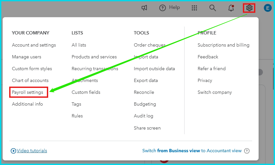This screenshot has width=275, height=165.
Task: Choose Subscriptions and billing
Action: tap(223, 45)
